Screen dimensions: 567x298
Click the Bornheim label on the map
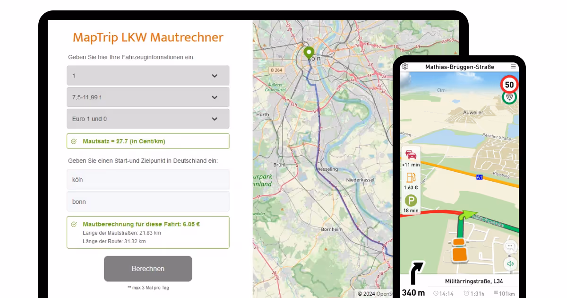point(332,229)
